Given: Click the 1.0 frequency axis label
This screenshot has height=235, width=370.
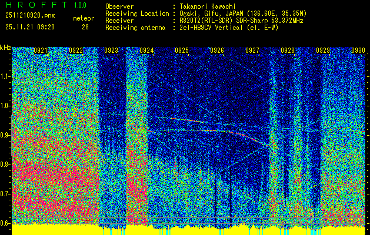Looking at the screenshot, I should 5,106.
